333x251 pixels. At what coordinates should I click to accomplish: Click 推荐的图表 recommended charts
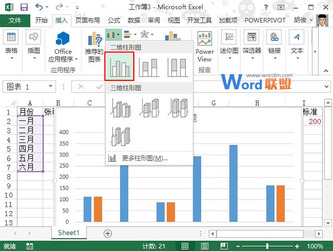click(x=94, y=47)
